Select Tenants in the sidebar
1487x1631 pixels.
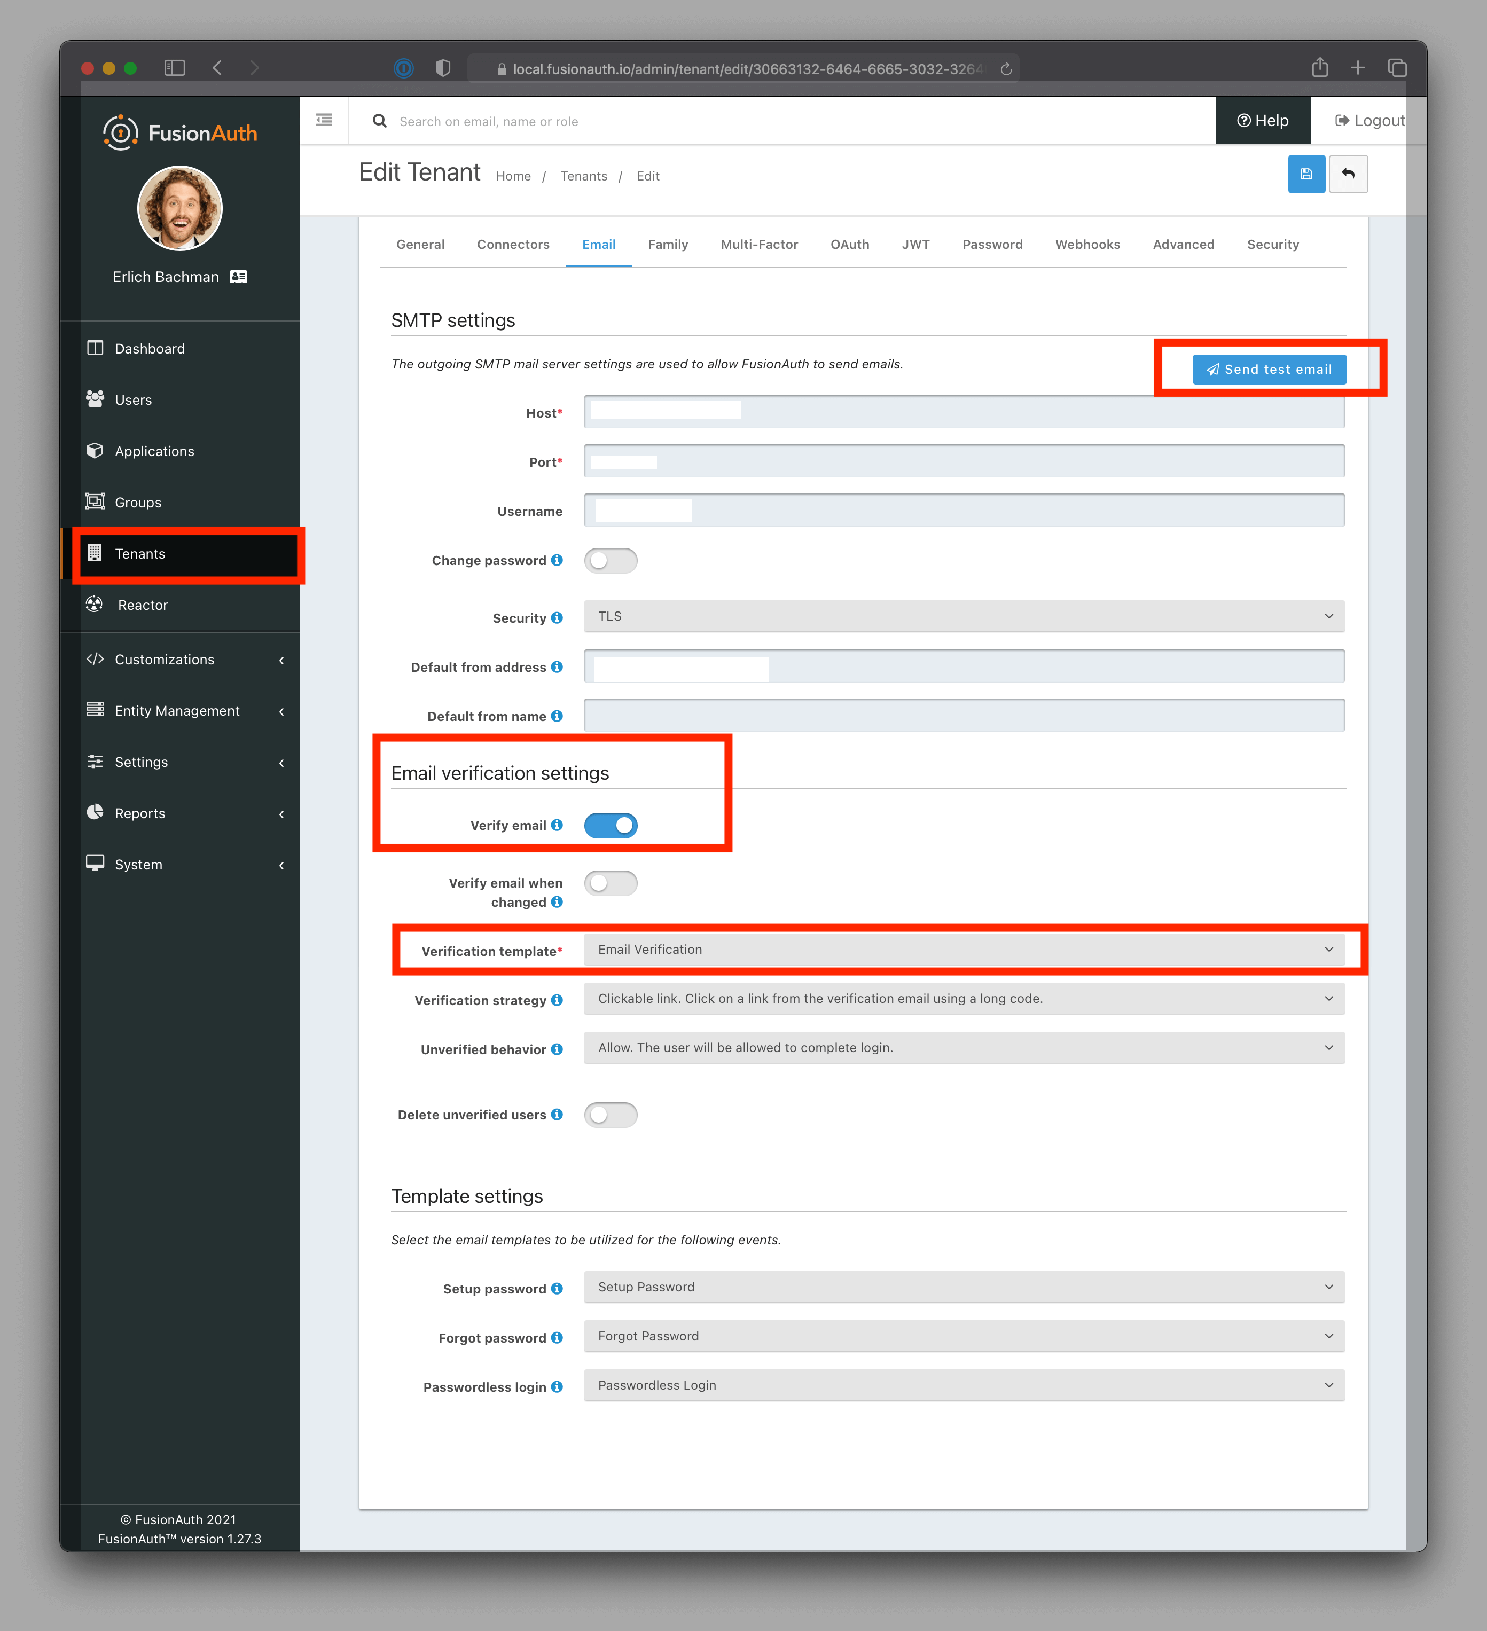(179, 554)
